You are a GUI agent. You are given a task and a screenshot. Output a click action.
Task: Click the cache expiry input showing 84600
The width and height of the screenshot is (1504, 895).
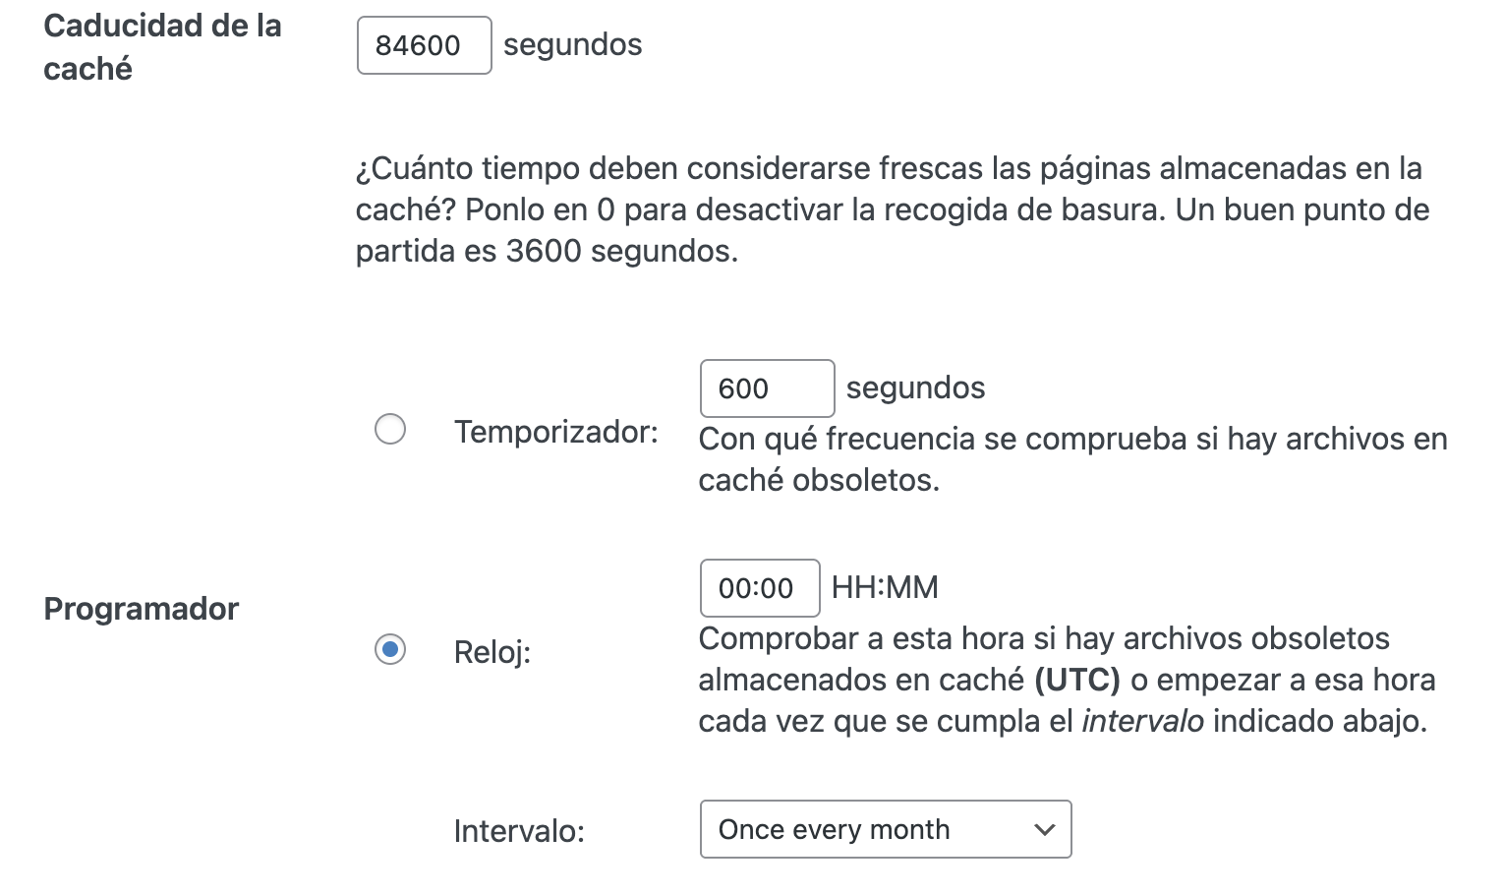pos(424,45)
